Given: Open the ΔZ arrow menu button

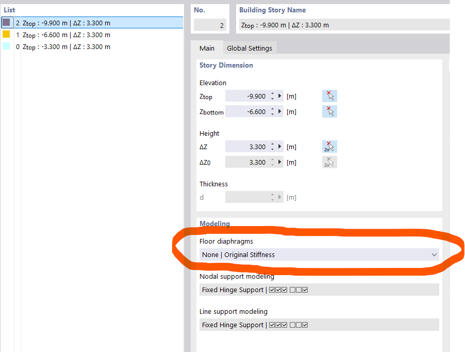Looking at the screenshot, I should point(280,147).
